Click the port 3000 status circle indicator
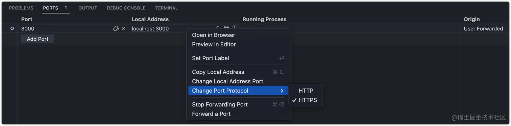 [x=12, y=29]
